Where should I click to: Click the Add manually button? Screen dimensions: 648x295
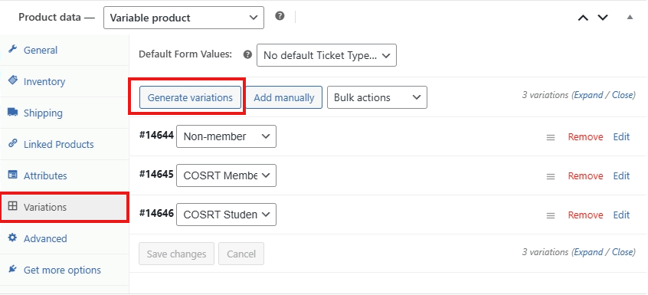(284, 97)
